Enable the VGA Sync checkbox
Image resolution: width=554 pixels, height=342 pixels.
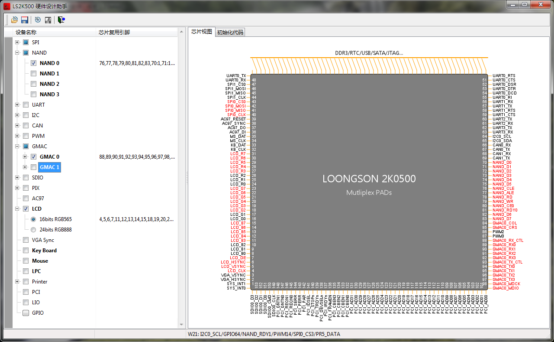click(26, 240)
